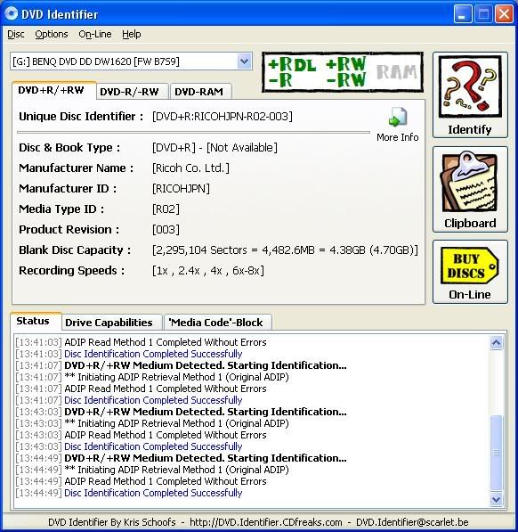Open the drive selection dropdown arrow
The image size is (518, 532).
click(x=244, y=61)
